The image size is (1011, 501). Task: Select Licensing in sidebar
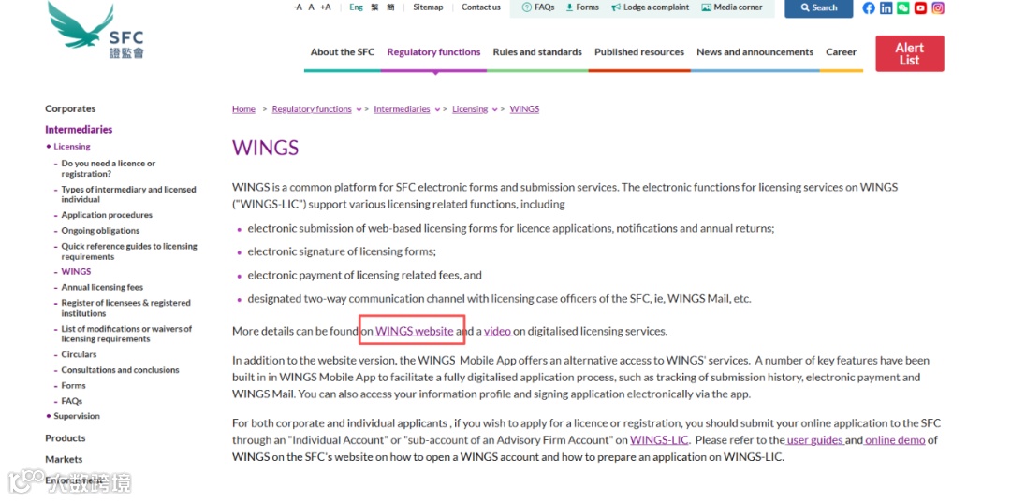[x=71, y=146]
